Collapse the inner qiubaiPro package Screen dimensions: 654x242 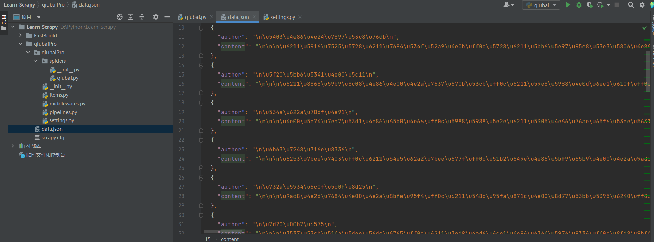click(28, 52)
